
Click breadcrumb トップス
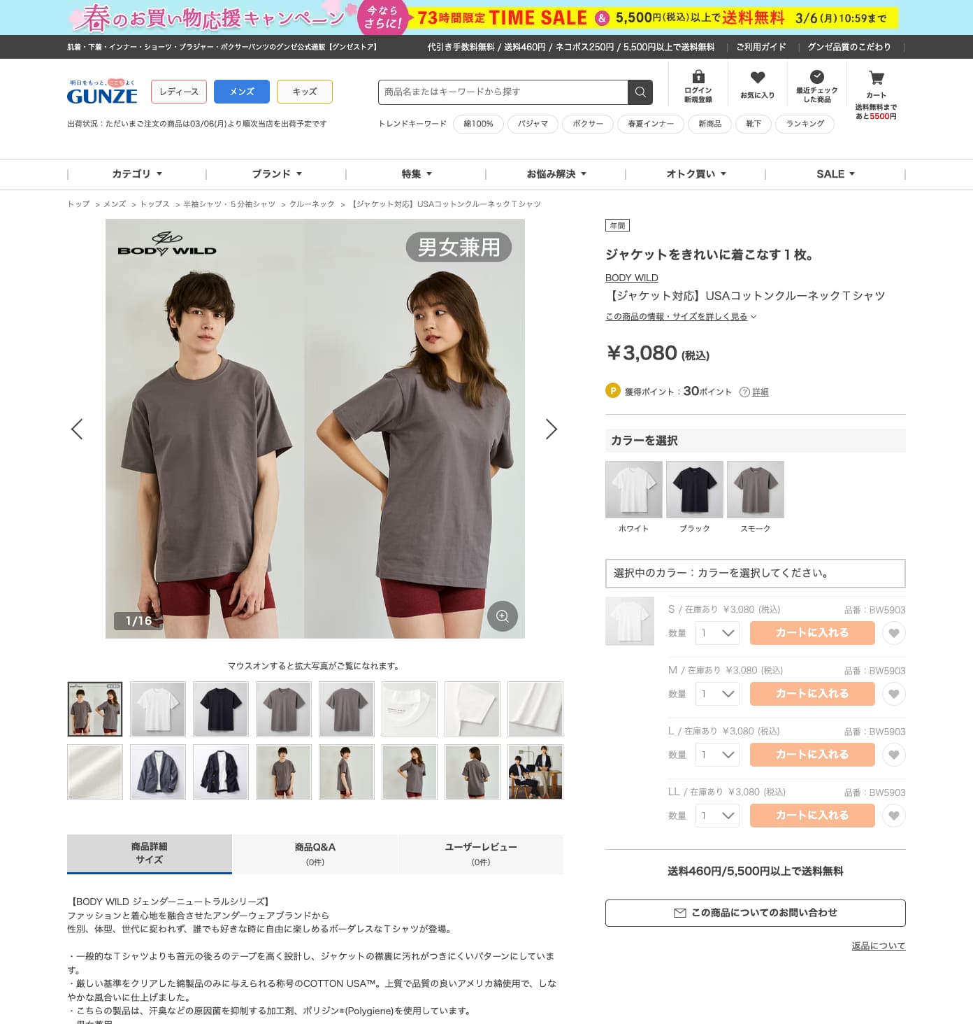155,204
